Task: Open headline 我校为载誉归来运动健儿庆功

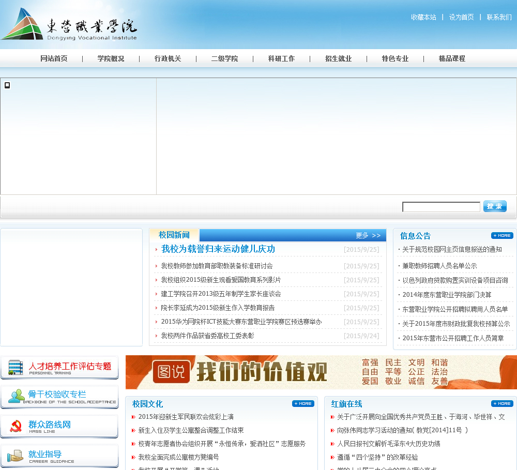Action: point(218,249)
